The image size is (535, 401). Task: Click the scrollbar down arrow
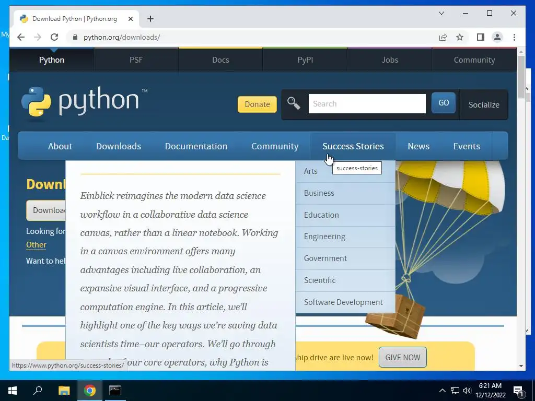coord(521,366)
